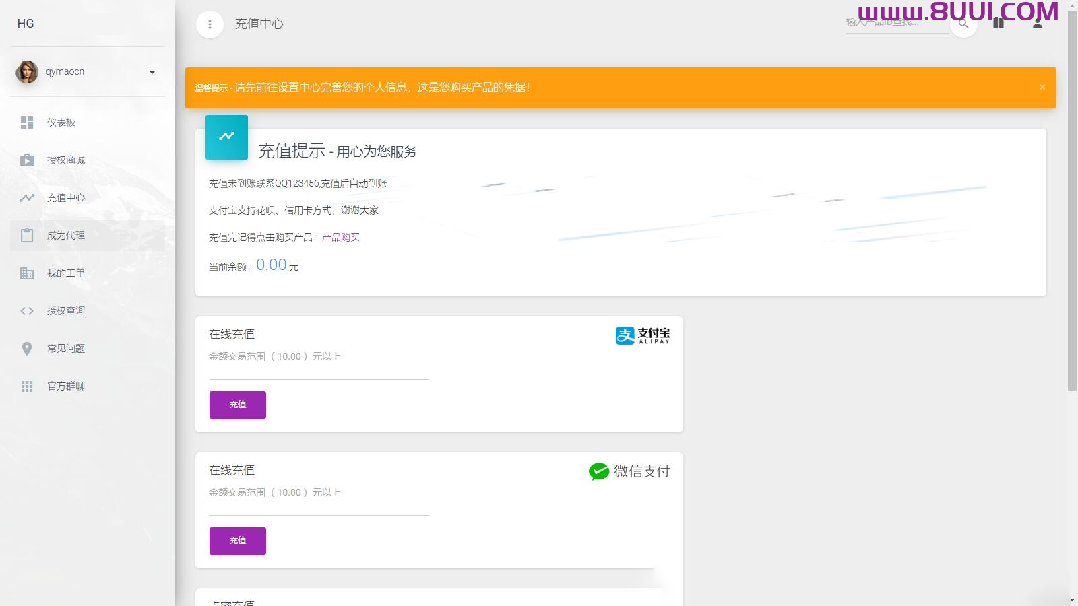Screen dimensions: 1078x606
Task: Click the 授权查询 code brackets icon
Action: point(27,310)
